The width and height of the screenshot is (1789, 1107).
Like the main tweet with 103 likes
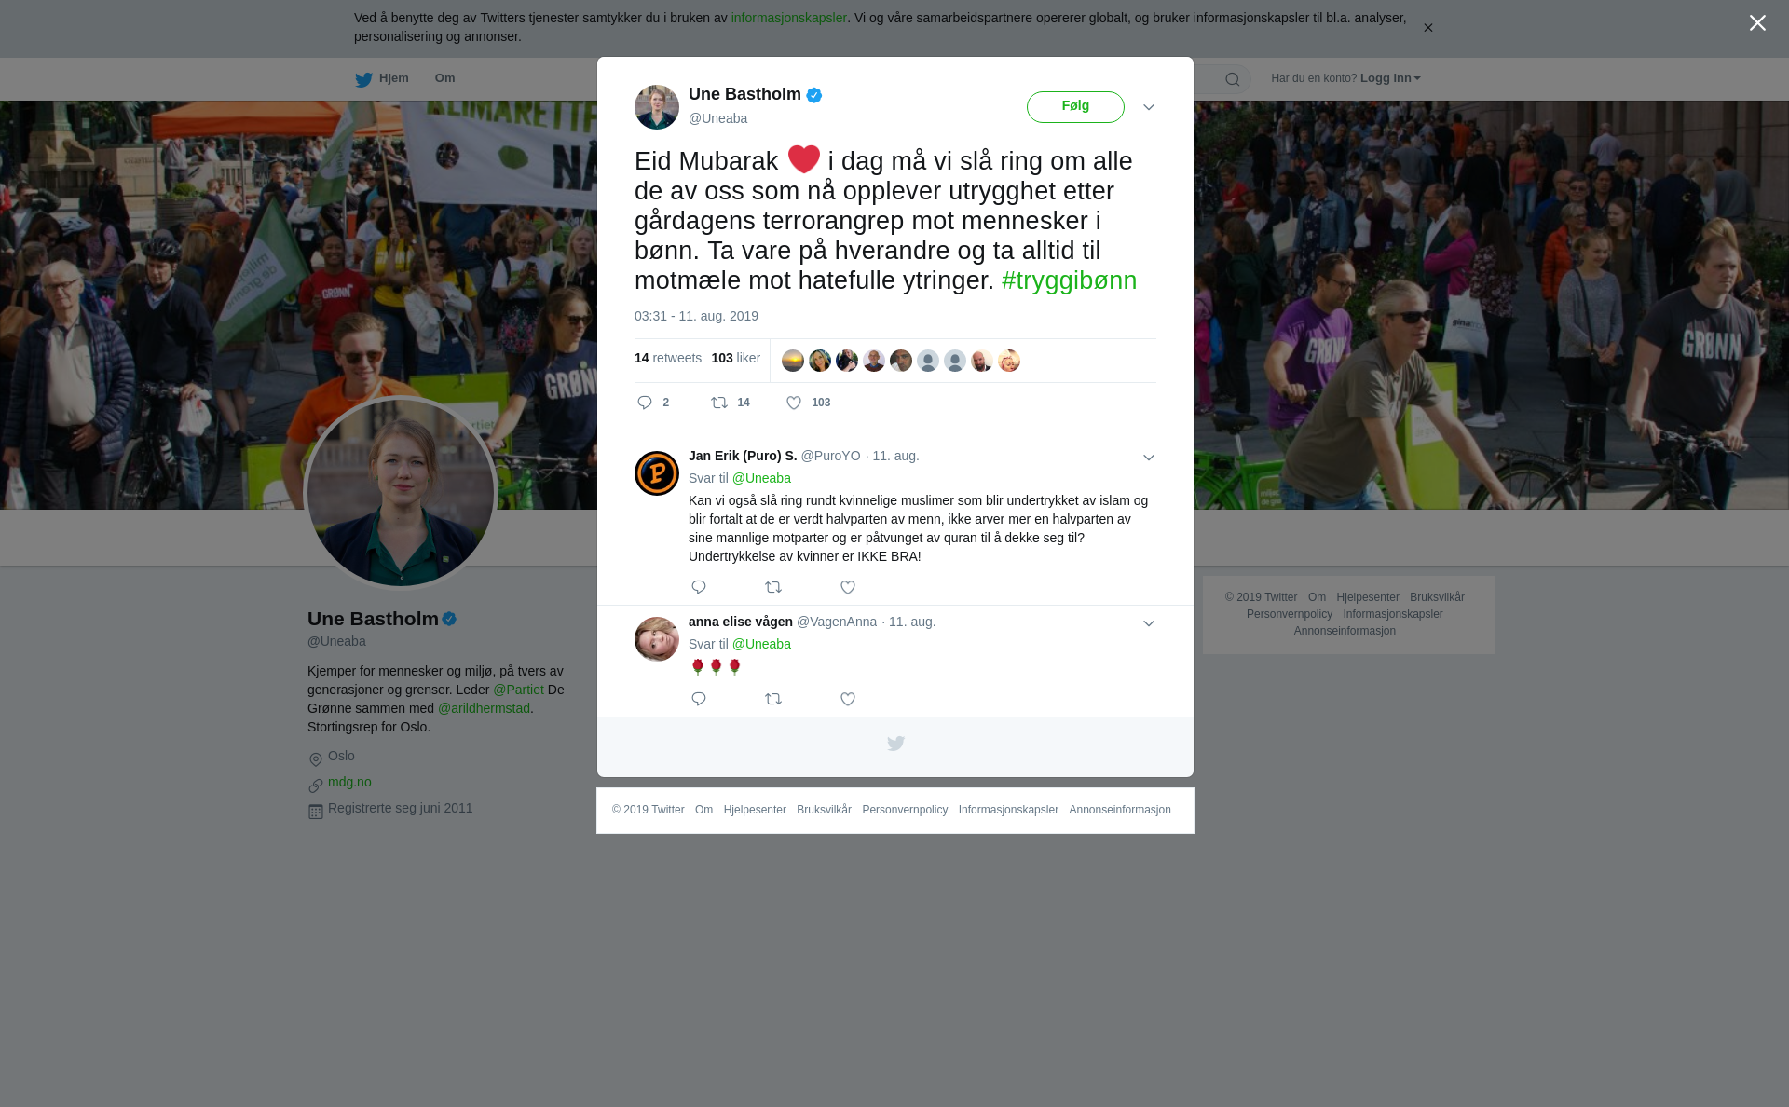click(808, 403)
